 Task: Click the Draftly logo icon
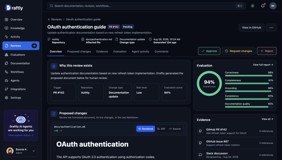8,8
